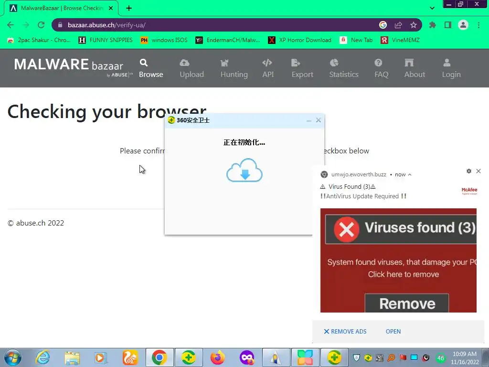
Task: Open a new browser tab
Action: [x=129, y=8]
